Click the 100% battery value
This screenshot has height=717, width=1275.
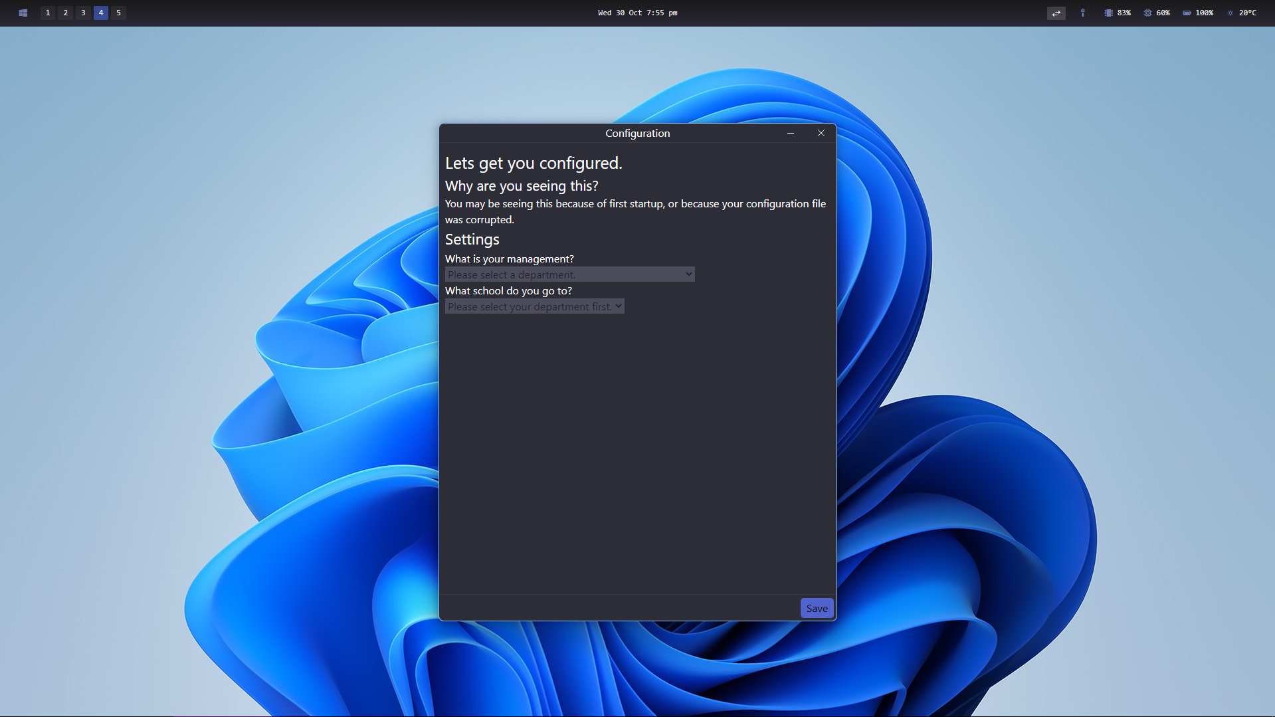[x=1204, y=13]
